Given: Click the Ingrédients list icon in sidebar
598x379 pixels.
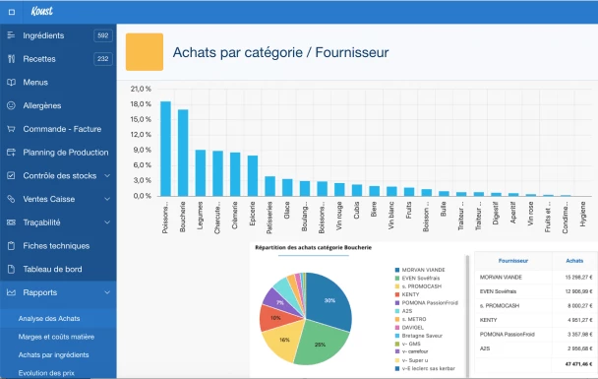Looking at the screenshot, I should [11, 35].
